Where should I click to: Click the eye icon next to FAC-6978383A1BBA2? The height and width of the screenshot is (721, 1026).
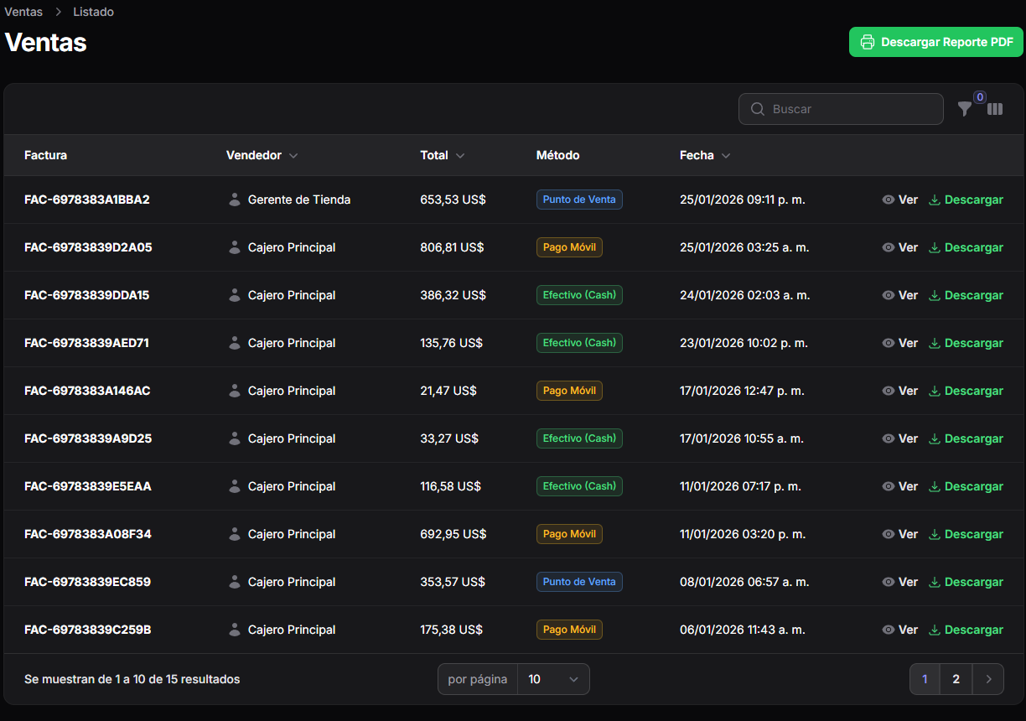888,200
